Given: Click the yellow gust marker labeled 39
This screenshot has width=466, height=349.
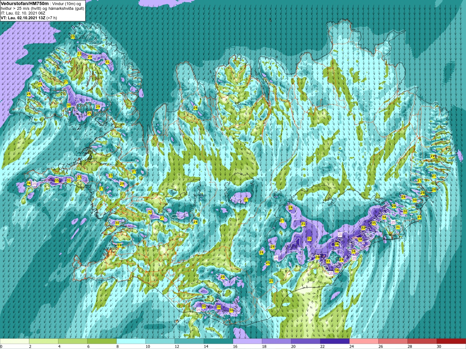Looking at the screenshot, I should pos(317,257).
